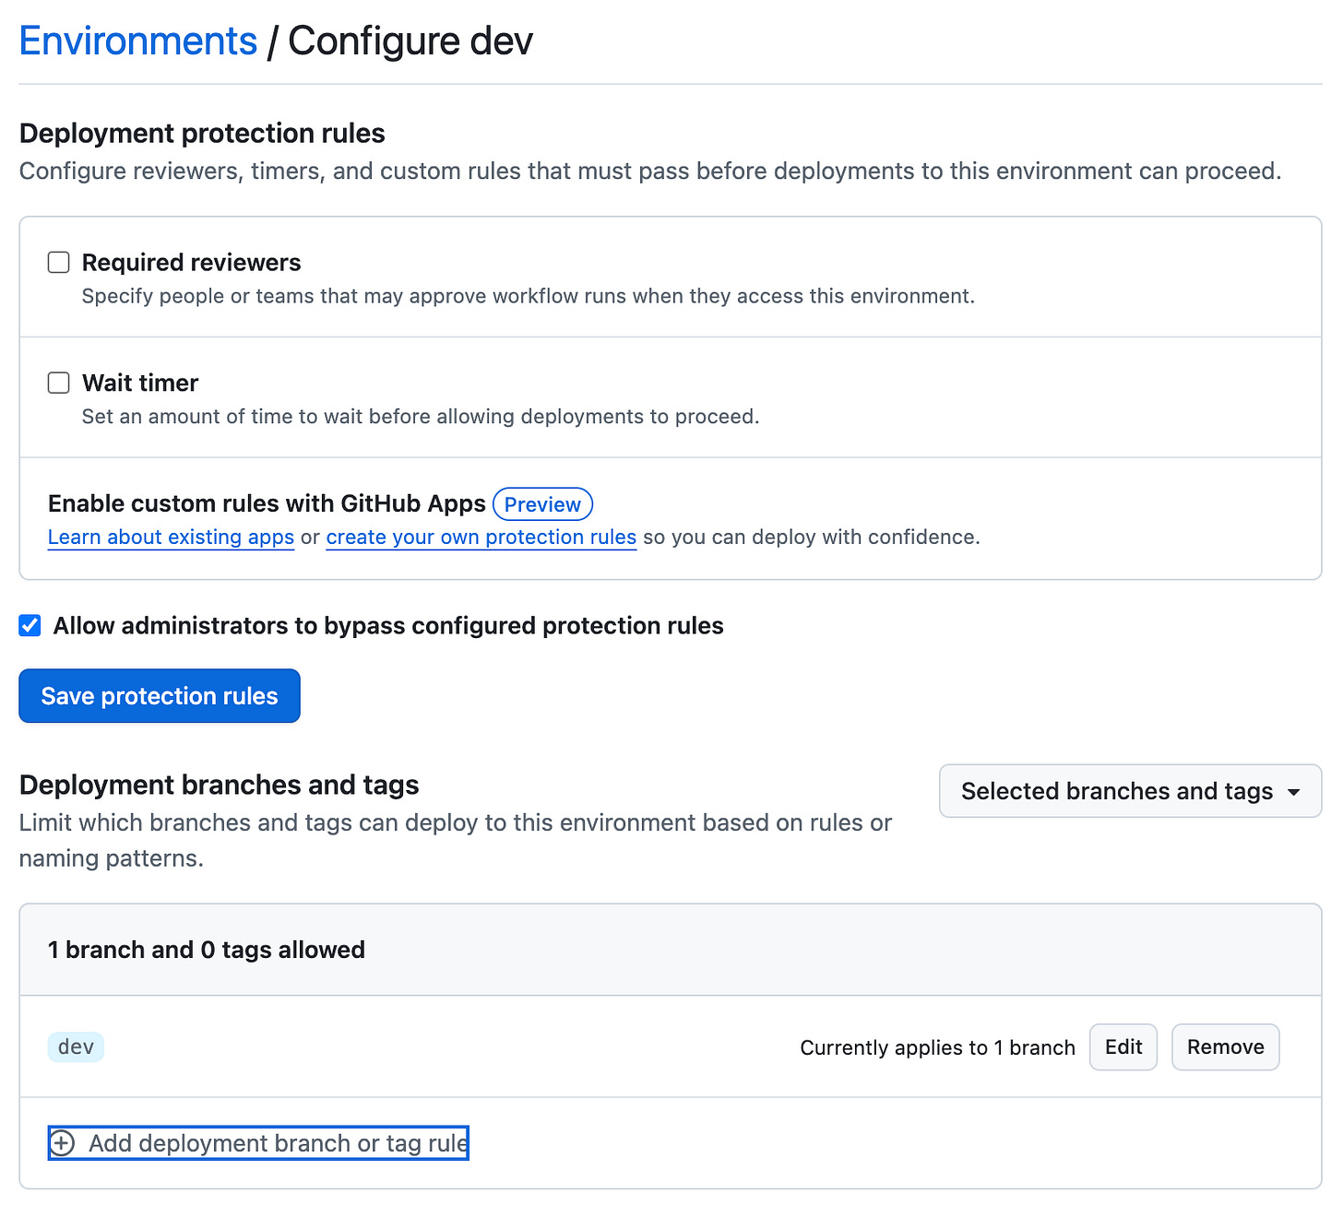Click Save protection rules button
Screen dimensions: 1343x1205
(160, 696)
